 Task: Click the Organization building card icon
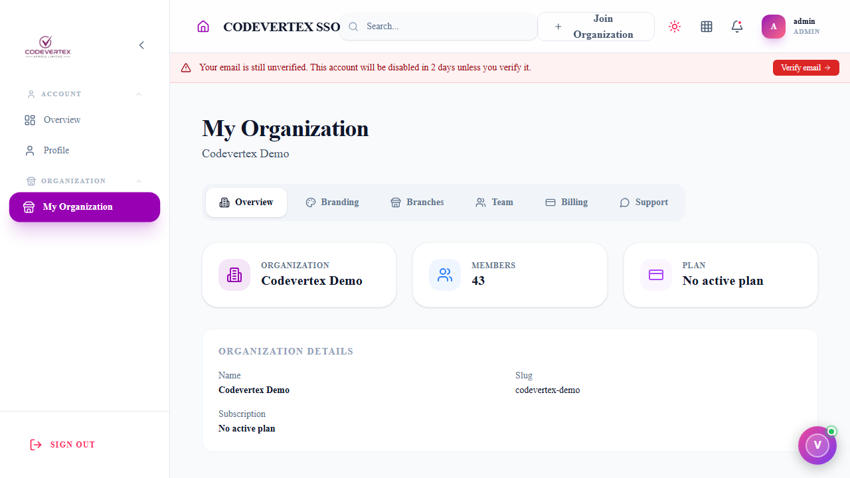coord(234,275)
